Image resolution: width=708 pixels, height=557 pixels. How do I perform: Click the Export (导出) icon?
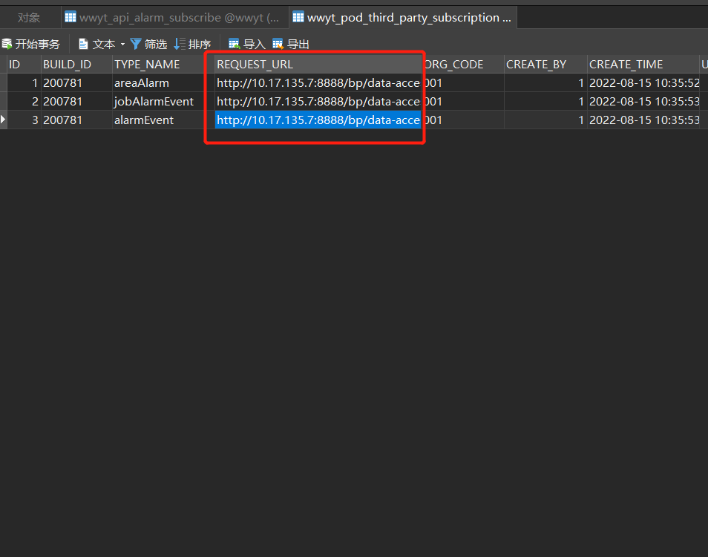(x=278, y=44)
